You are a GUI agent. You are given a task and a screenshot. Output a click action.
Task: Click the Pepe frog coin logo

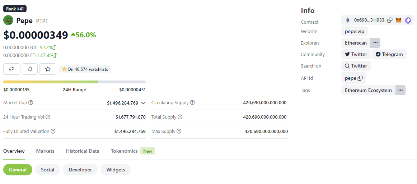click(x=8, y=20)
